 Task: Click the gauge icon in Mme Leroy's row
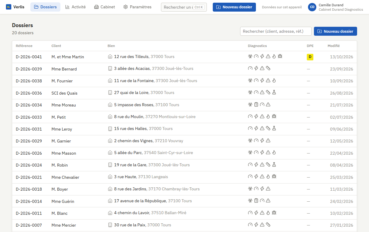tap(250, 129)
